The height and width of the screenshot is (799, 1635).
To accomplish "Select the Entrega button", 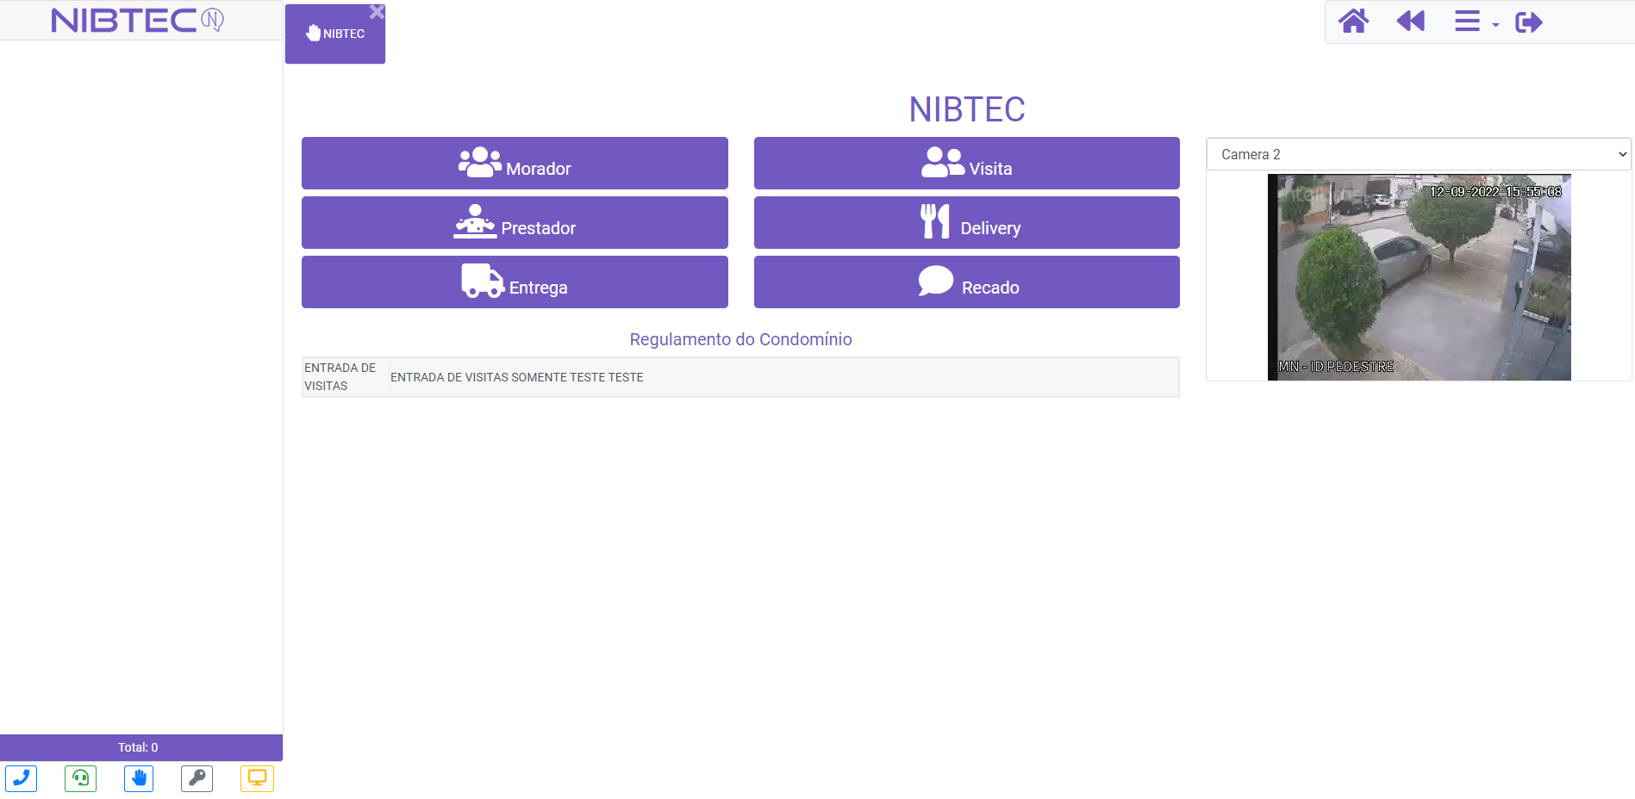I will coord(515,282).
